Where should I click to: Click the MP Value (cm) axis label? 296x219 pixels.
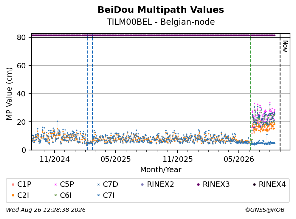[9, 94]
